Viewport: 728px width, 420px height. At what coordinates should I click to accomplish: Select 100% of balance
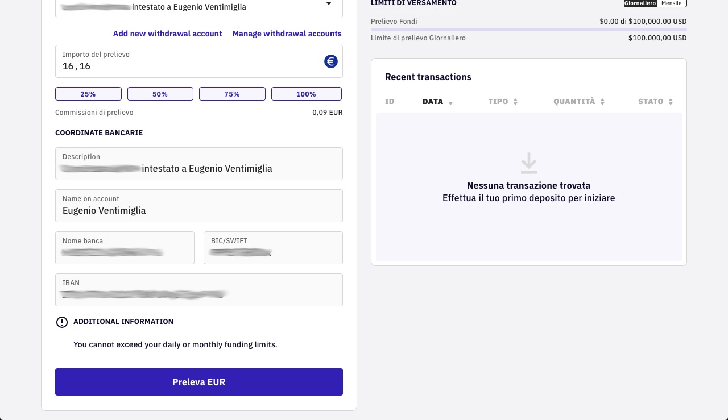pyautogui.click(x=307, y=94)
